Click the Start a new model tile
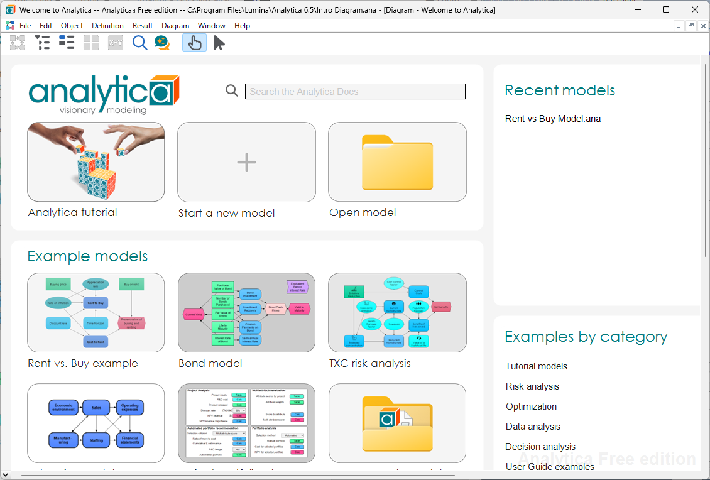The image size is (710, 480). [x=246, y=162]
